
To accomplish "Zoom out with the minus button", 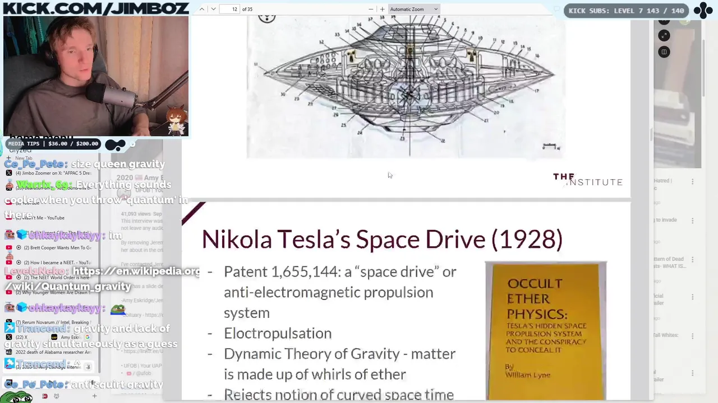I will 371,9.
